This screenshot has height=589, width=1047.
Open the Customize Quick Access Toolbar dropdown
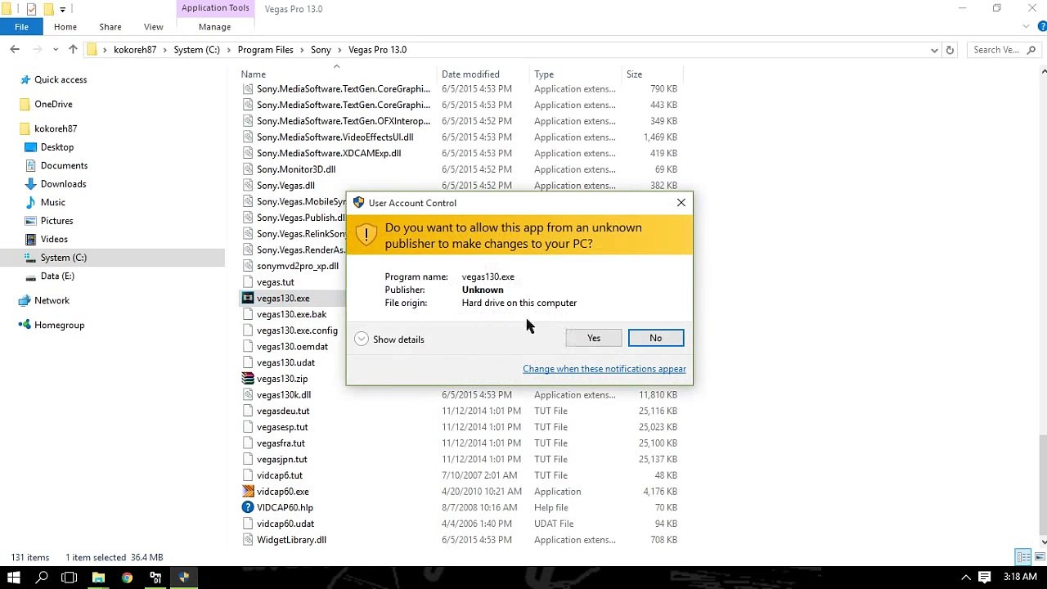[x=62, y=9]
